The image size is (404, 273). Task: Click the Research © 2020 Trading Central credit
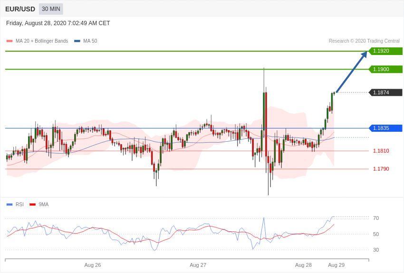pos(364,41)
